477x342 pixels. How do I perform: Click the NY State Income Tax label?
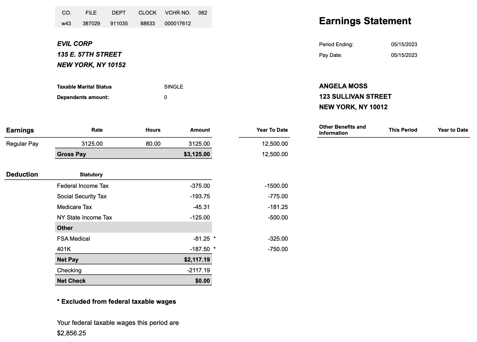tap(84, 217)
